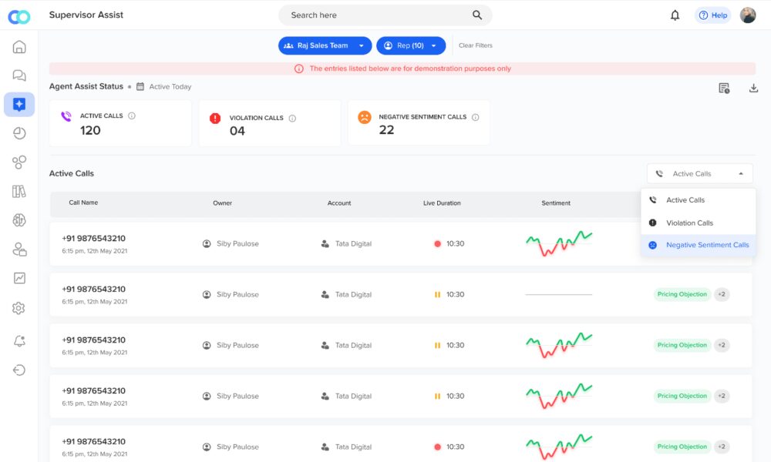The width and height of the screenshot is (771, 462).
Task: Open the user profile avatar
Action: pyautogui.click(x=747, y=15)
